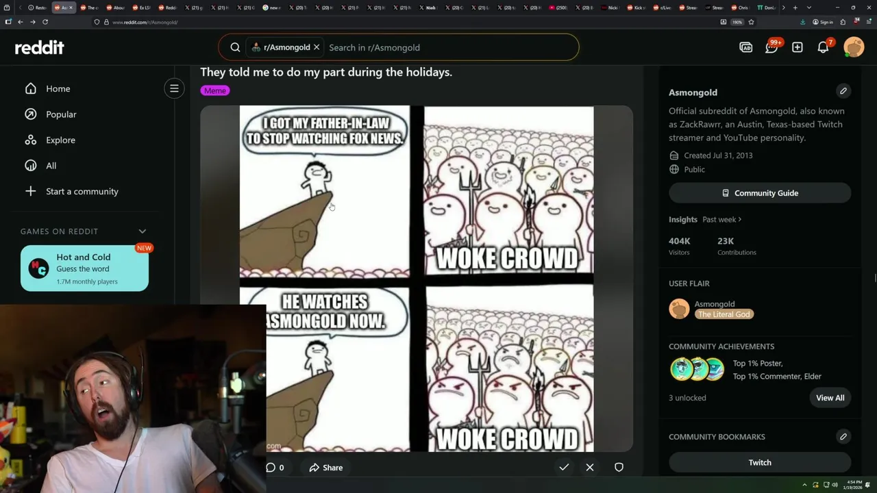The width and height of the screenshot is (877, 493).
Task: Open a new browser tab with plus
Action: click(795, 8)
